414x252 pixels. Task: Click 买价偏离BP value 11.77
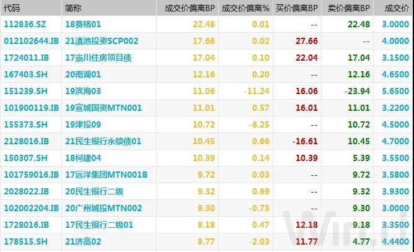click(307, 241)
